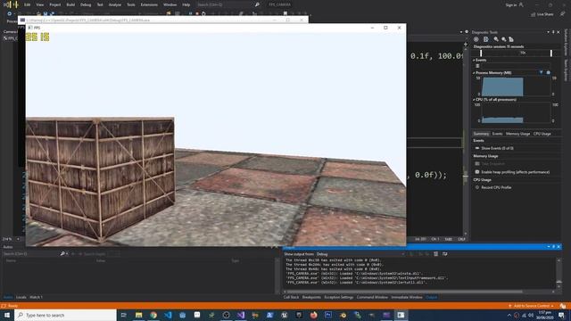This screenshot has height=321, width=571.
Task: Switch to Visual Studio purple taskbar icon
Action: pos(241,315)
